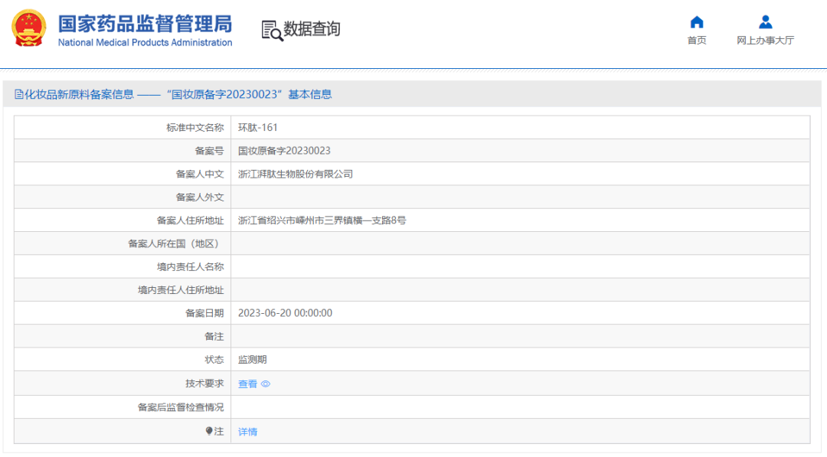The image size is (827, 457).
Task: Select the date 2023-06-20 00:00:00
Action: tap(285, 313)
